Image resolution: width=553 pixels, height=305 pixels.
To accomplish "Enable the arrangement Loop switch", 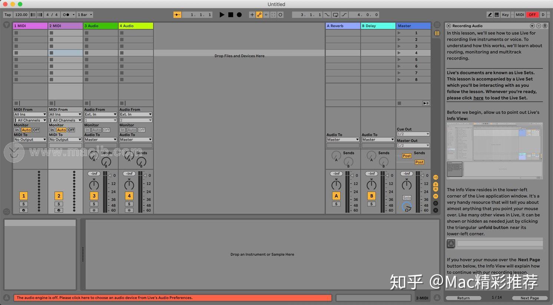I will (x=335, y=14).
